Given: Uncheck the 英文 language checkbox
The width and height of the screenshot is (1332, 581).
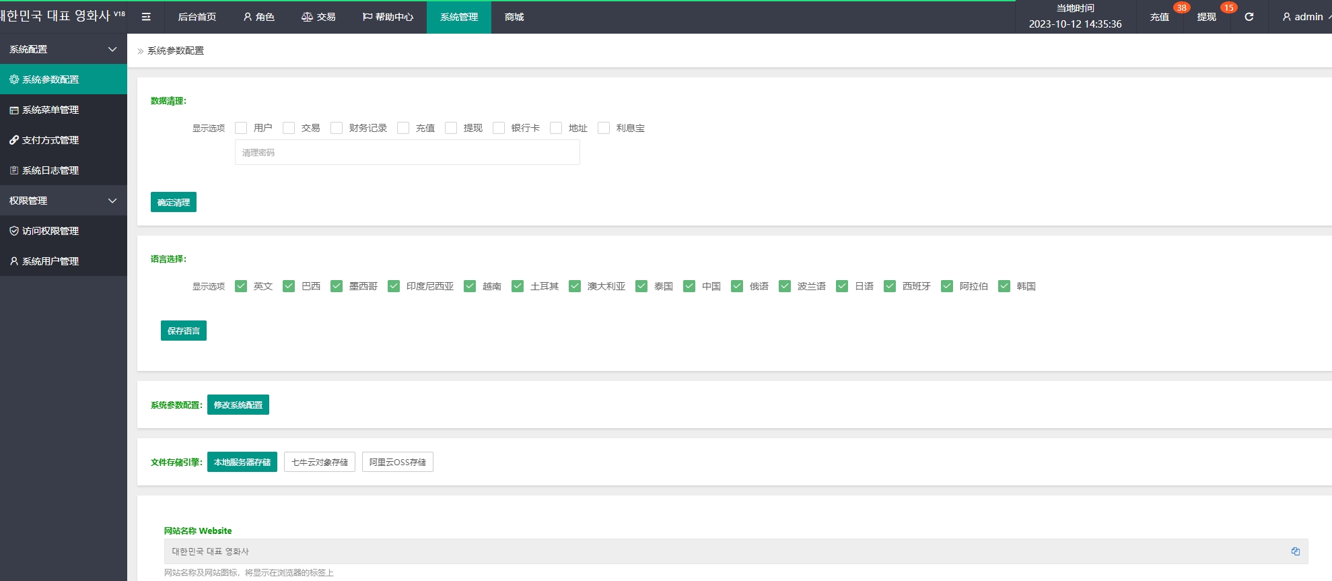Looking at the screenshot, I should (x=241, y=286).
